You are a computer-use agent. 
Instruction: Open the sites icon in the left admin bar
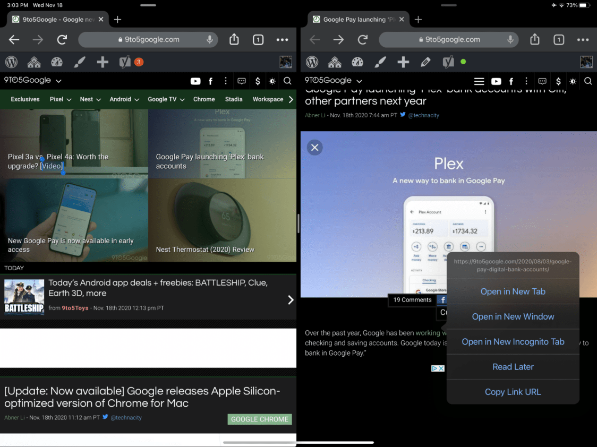[34, 62]
